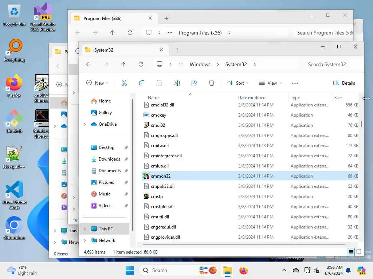The height and width of the screenshot is (279, 373).
Task: Click the Rename icon in System32 toolbar
Action: (177, 83)
